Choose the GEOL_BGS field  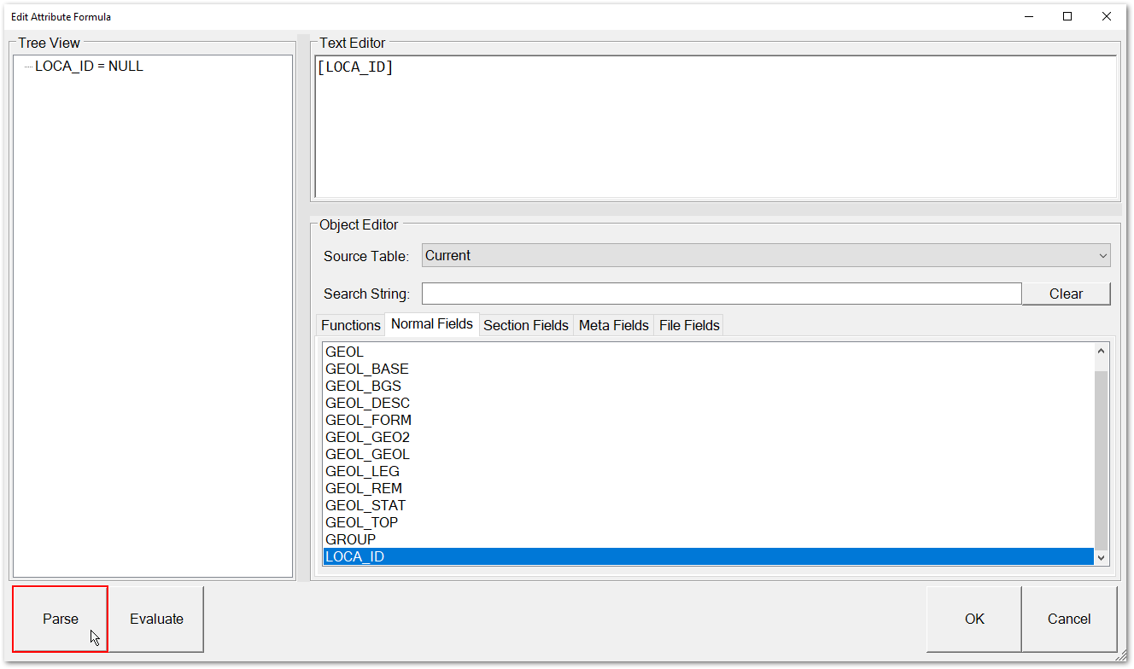click(x=708, y=386)
